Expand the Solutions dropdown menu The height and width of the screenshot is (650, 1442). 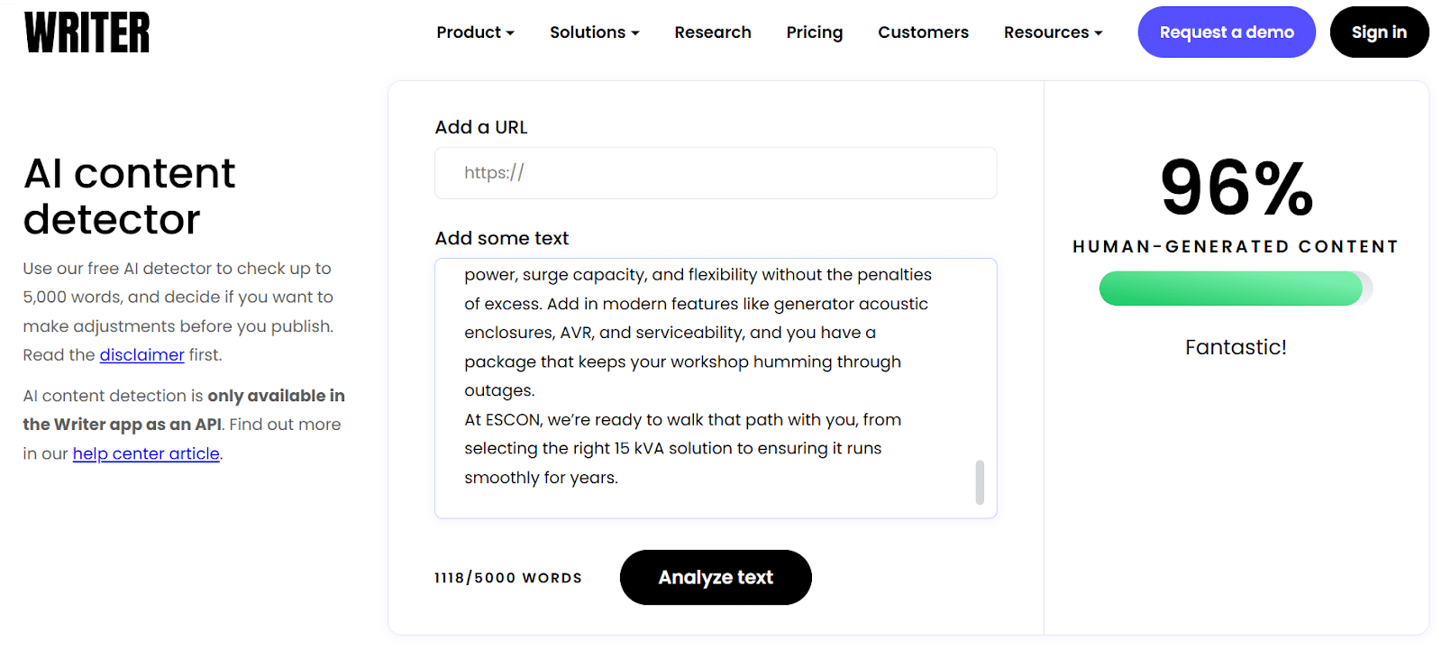click(594, 32)
